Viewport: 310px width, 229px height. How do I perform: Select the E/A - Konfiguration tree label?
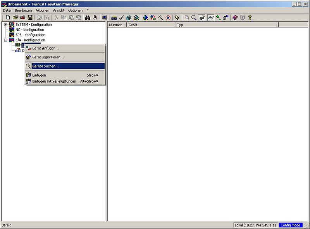[x=30, y=40]
